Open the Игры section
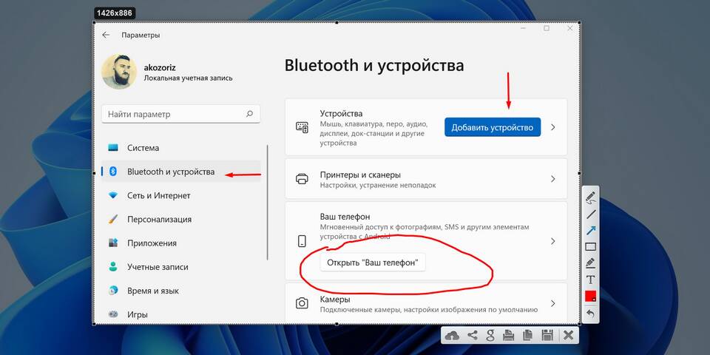710x355 pixels. (181, 314)
